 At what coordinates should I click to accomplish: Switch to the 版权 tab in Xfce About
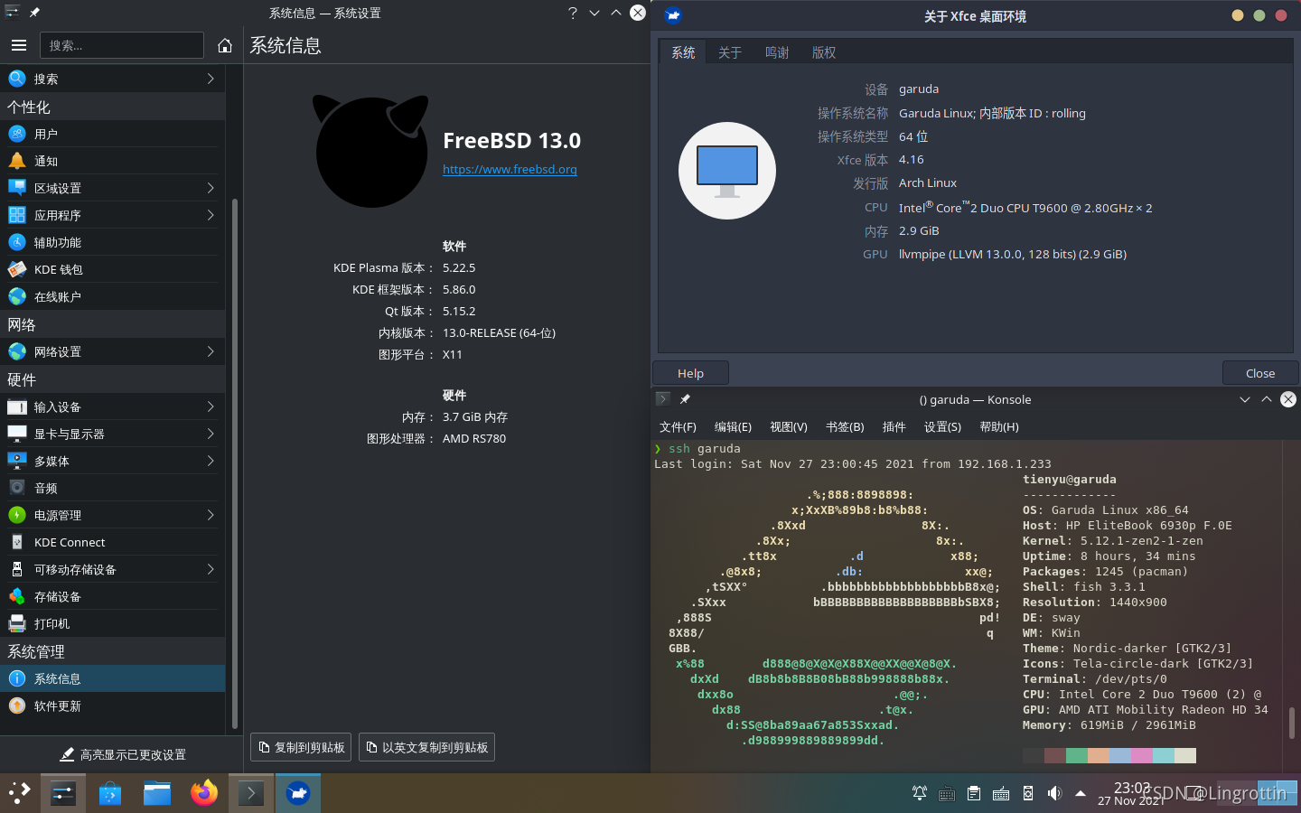[824, 52]
